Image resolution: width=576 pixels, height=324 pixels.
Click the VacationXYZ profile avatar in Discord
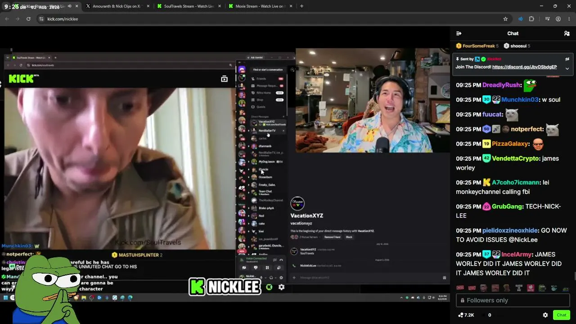click(297, 203)
